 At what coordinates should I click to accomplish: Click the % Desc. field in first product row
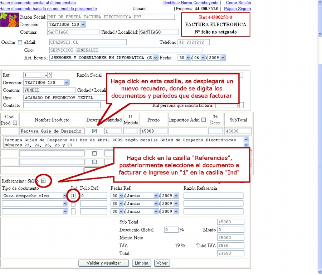click(x=215, y=131)
